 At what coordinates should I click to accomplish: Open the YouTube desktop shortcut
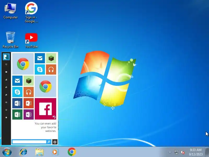31,40
